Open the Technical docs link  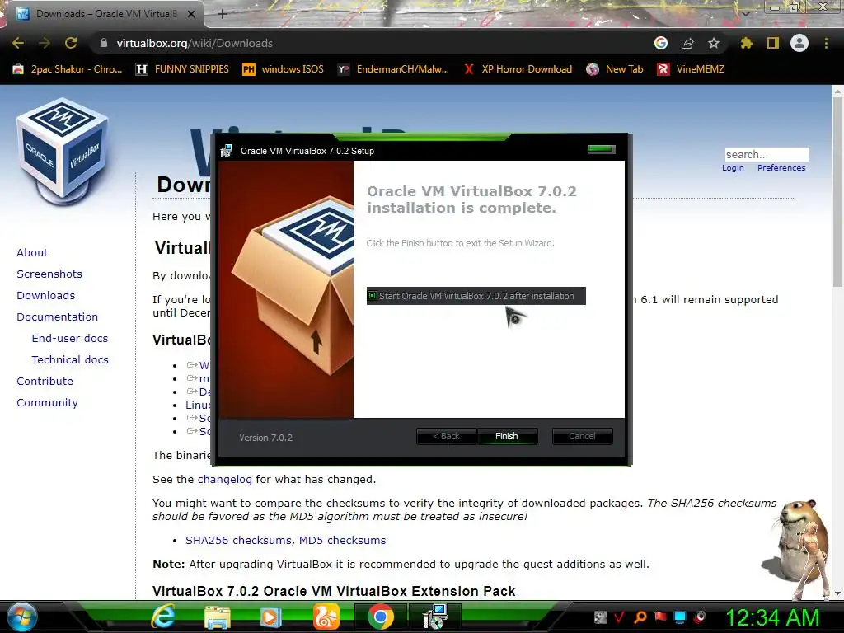pyautogui.click(x=70, y=359)
